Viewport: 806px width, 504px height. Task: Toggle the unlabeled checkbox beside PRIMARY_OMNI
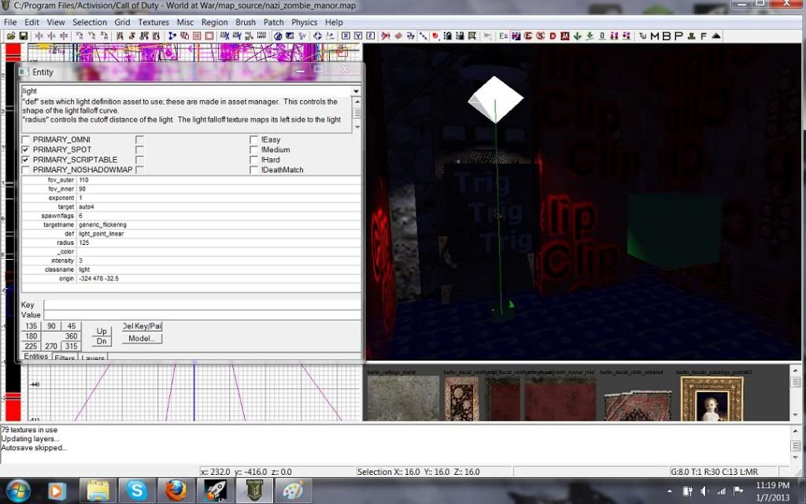click(140, 139)
